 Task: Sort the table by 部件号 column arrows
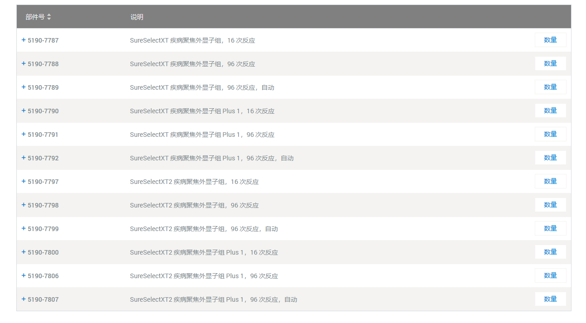(49, 17)
